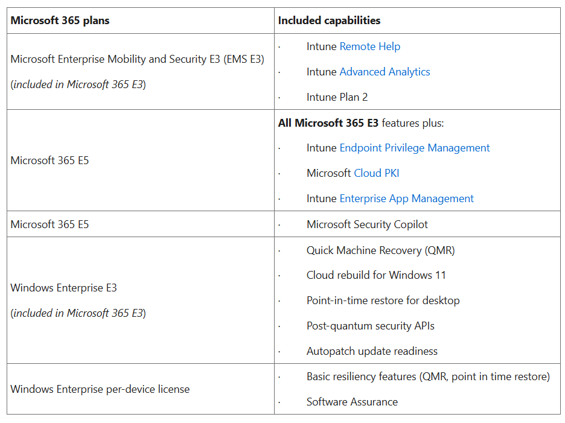This screenshot has height=423, width=565.
Task: Click the Basic resiliency features entry
Action: pyautogui.click(x=428, y=377)
